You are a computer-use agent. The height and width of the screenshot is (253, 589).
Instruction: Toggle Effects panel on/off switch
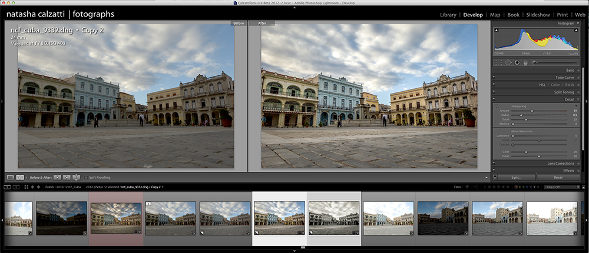point(494,171)
